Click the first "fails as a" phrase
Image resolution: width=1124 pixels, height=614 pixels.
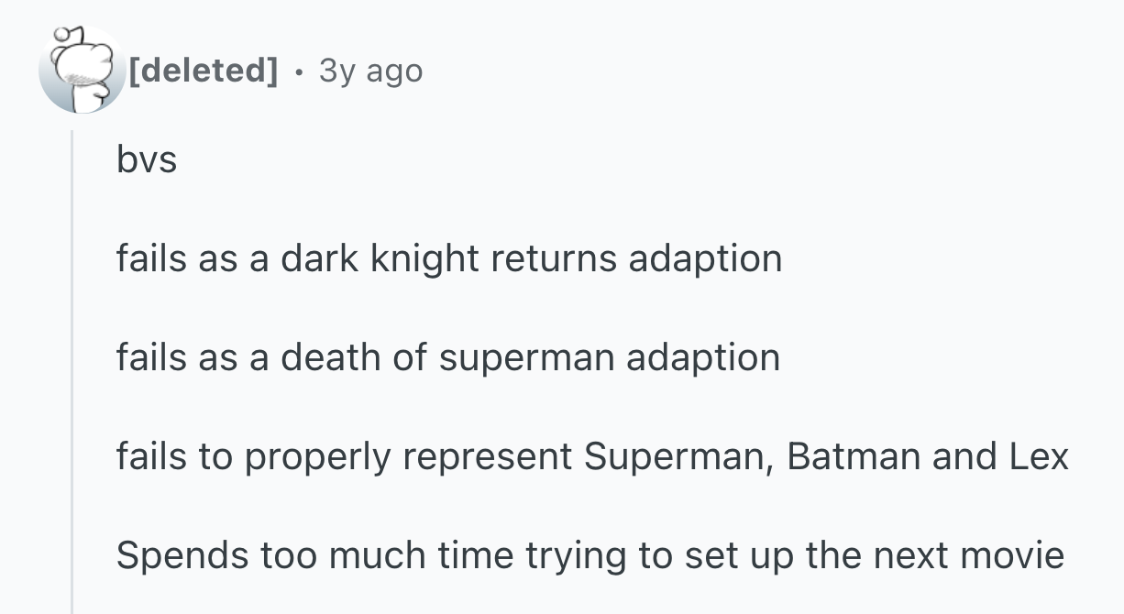point(192,258)
